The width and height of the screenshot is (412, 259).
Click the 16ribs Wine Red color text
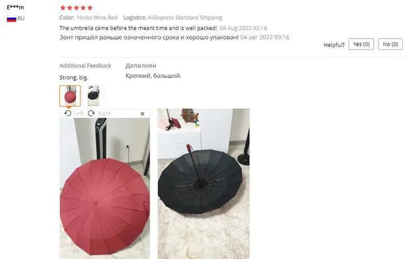click(97, 18)
